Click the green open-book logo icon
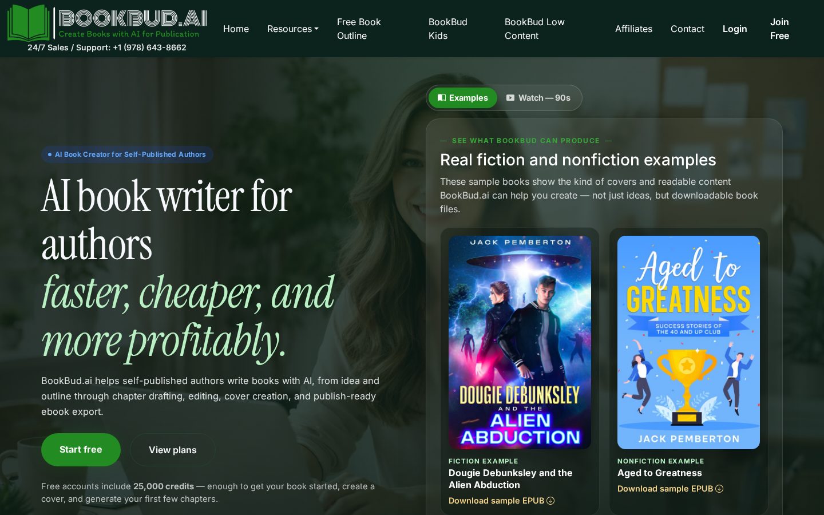The width and height of the screenshot is (824, 515). point(29,23)
